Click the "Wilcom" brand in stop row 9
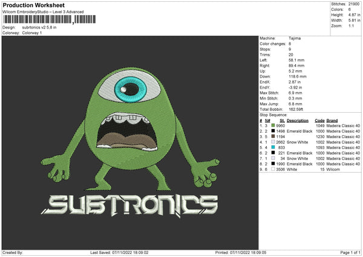 pyautogui.click(x=333, y=170)
